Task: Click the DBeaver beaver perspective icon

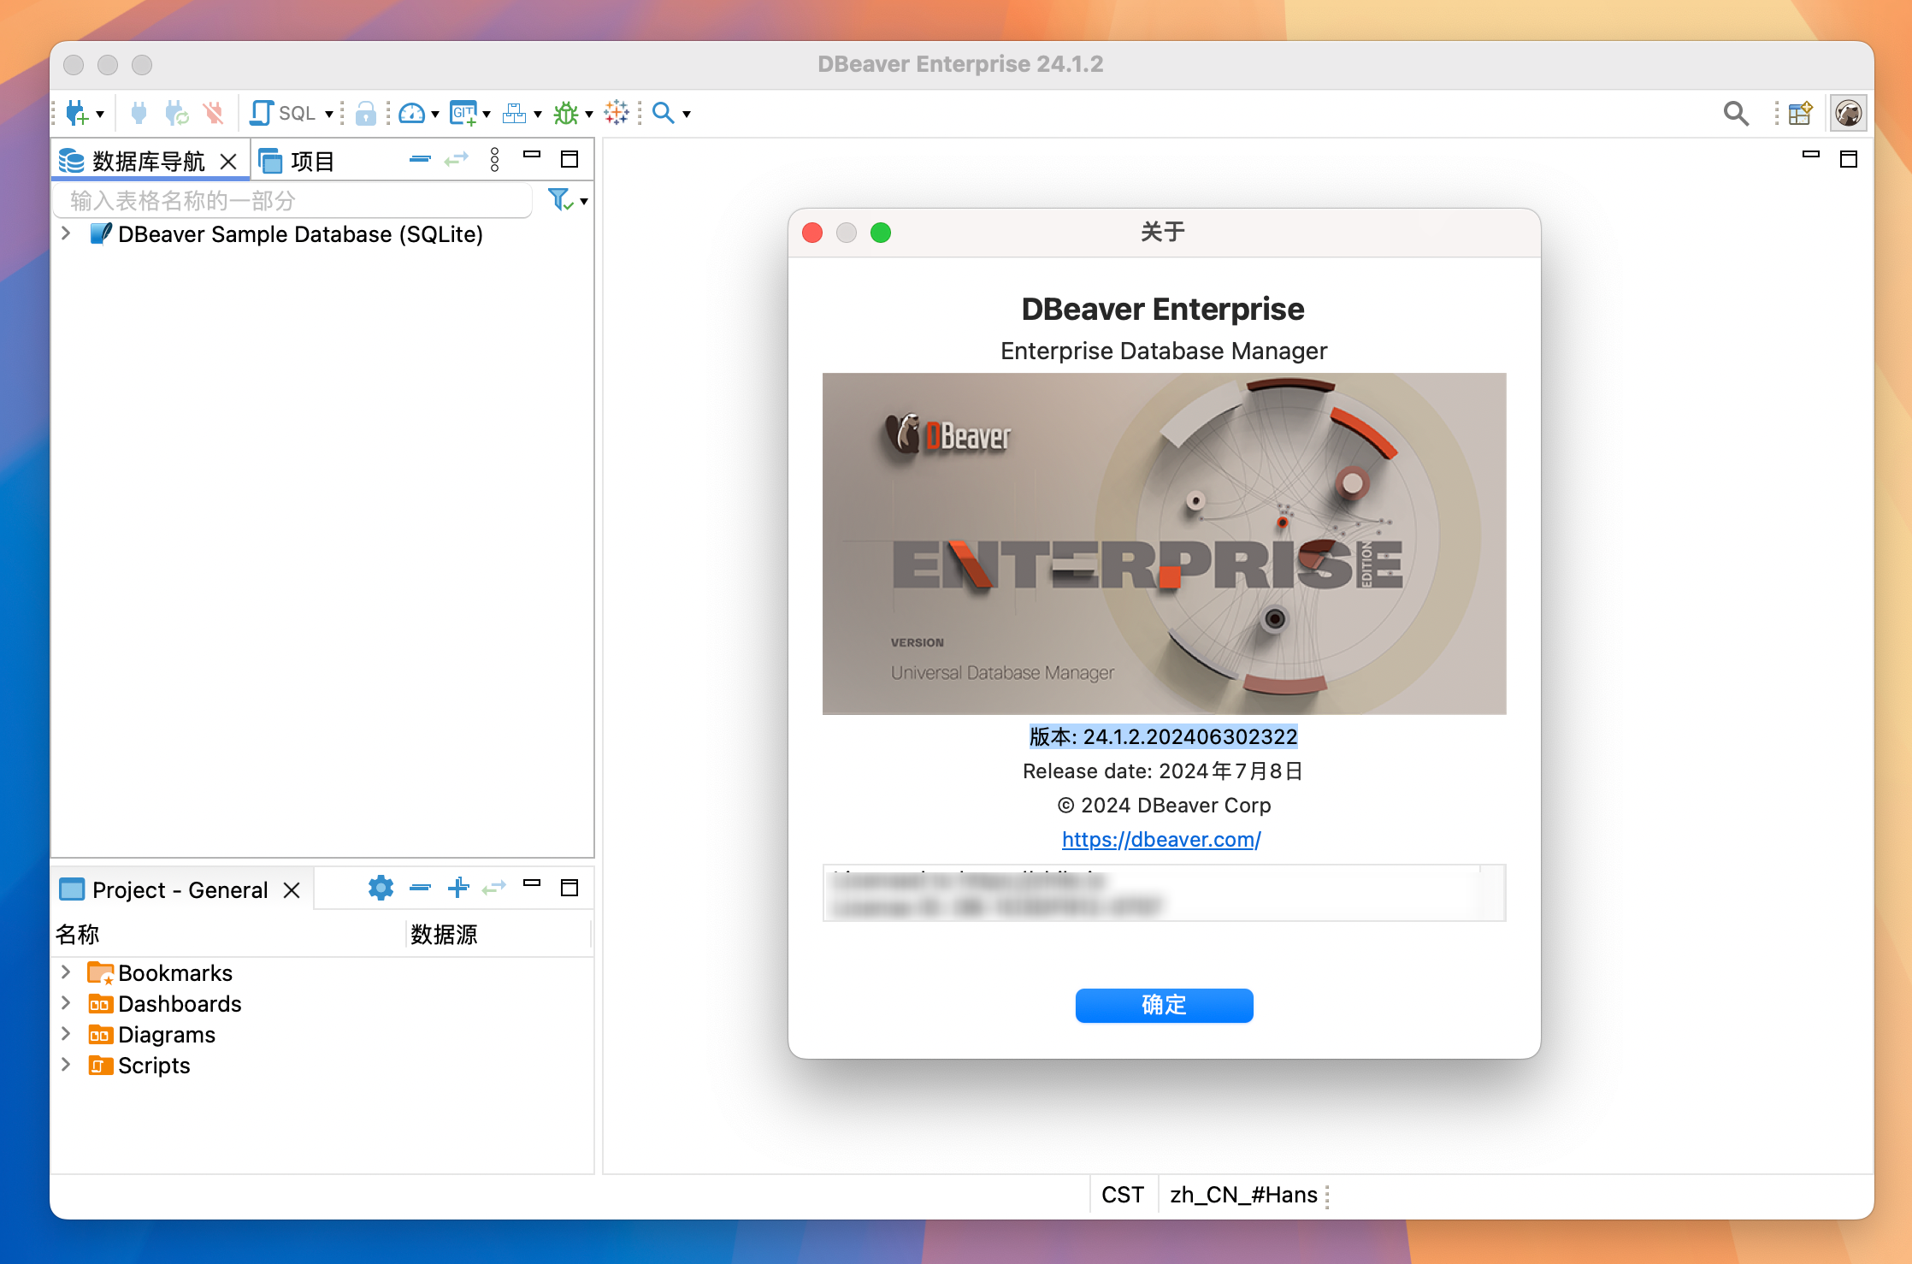Action: 1848,113
